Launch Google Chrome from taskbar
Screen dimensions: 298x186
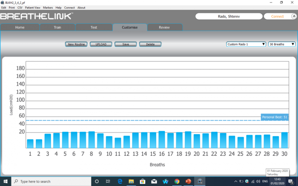point(177,181)
